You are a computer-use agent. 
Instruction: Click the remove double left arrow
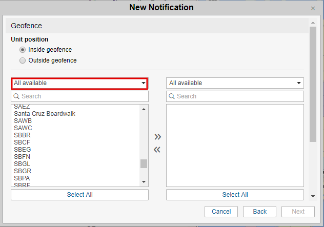(157, 150)
